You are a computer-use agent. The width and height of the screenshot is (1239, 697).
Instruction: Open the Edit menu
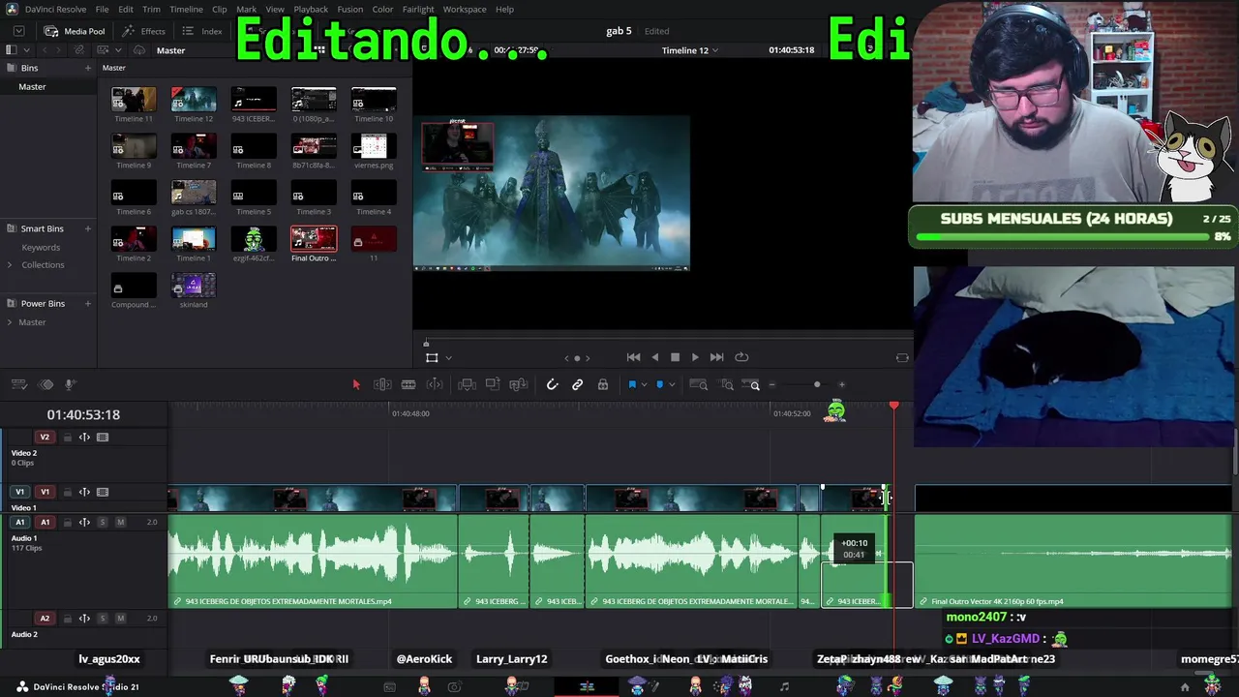126,9
